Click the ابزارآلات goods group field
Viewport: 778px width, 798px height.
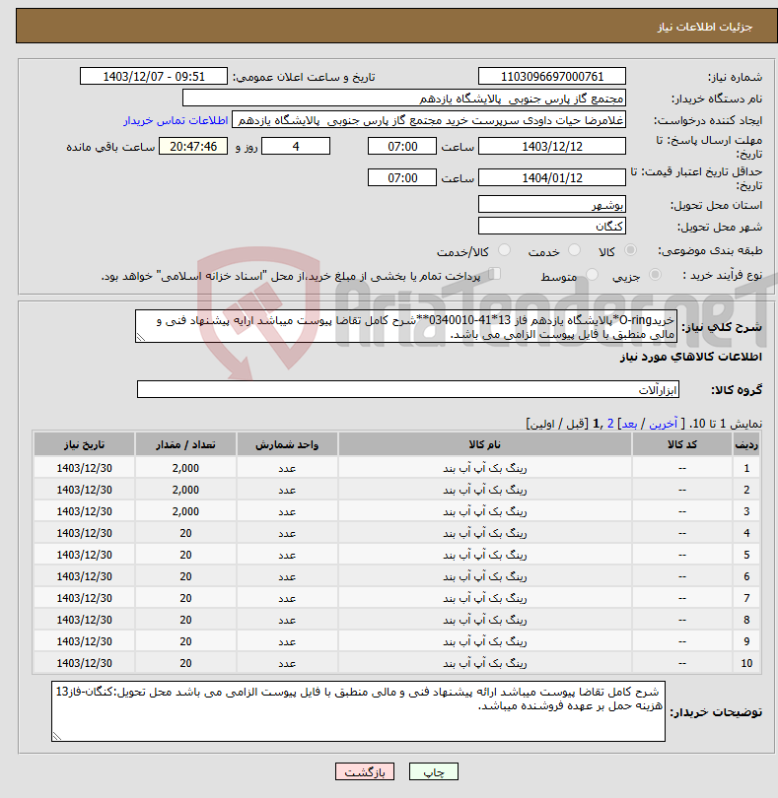coord(407,389)
